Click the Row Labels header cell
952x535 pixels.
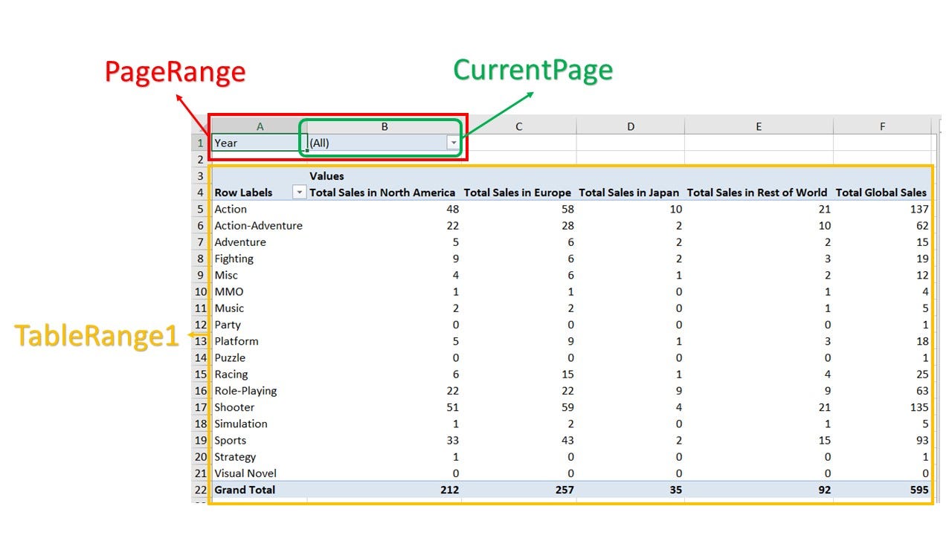tap(243, 192)
